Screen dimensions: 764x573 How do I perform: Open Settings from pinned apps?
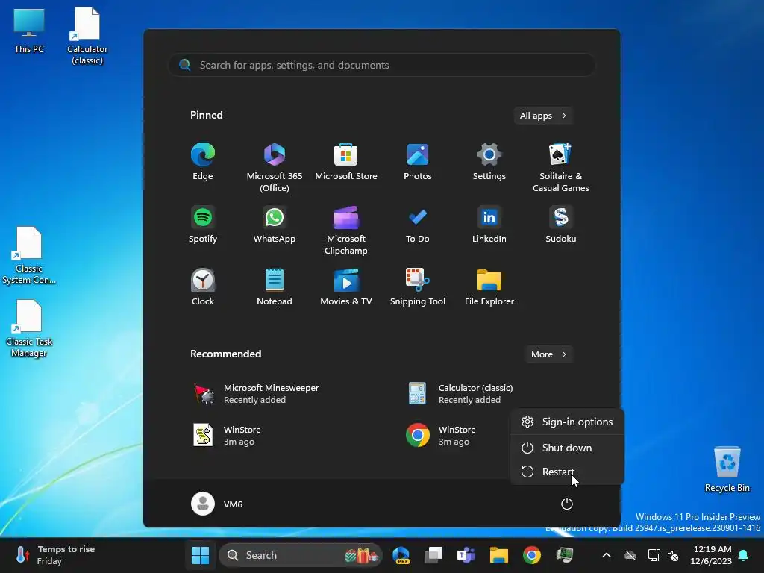[x=489, y=162]
